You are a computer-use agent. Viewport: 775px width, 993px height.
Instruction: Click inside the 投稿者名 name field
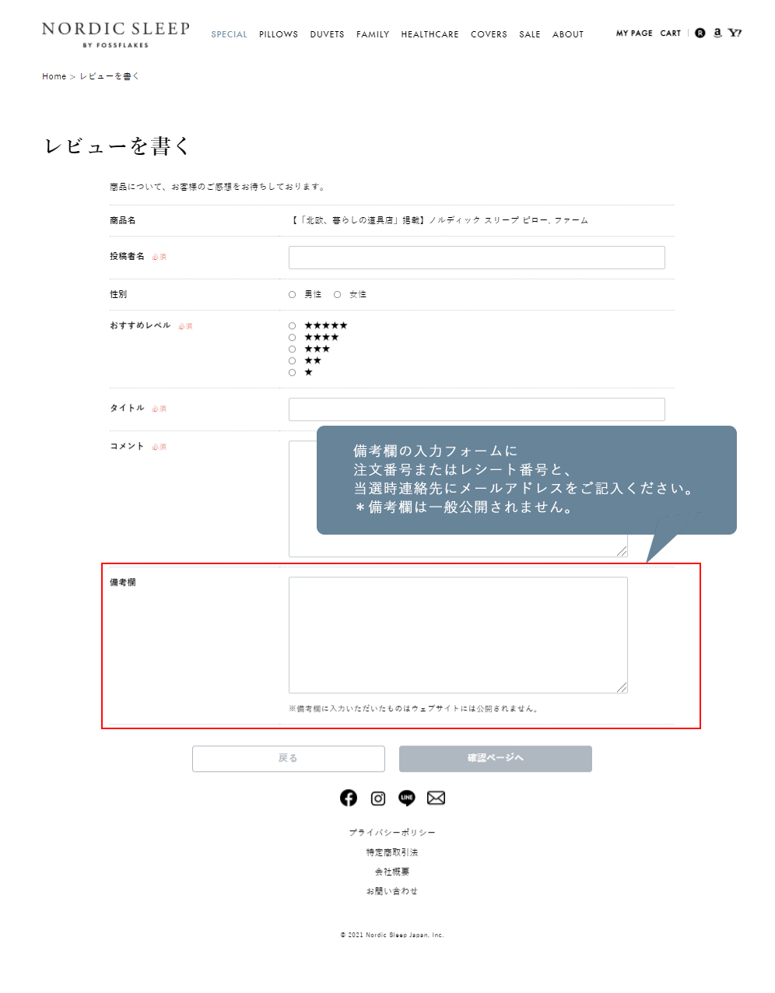476,258
